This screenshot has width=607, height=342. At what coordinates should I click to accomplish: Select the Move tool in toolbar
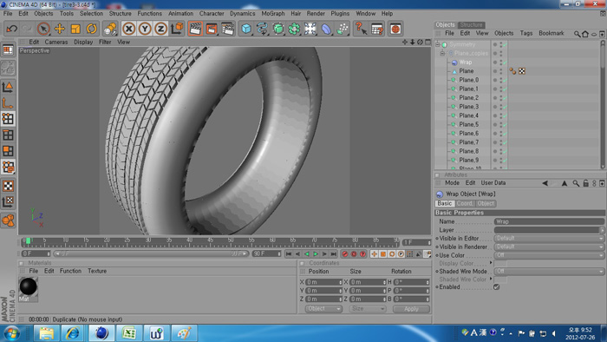pyautogui.click(x=60, y=29)
